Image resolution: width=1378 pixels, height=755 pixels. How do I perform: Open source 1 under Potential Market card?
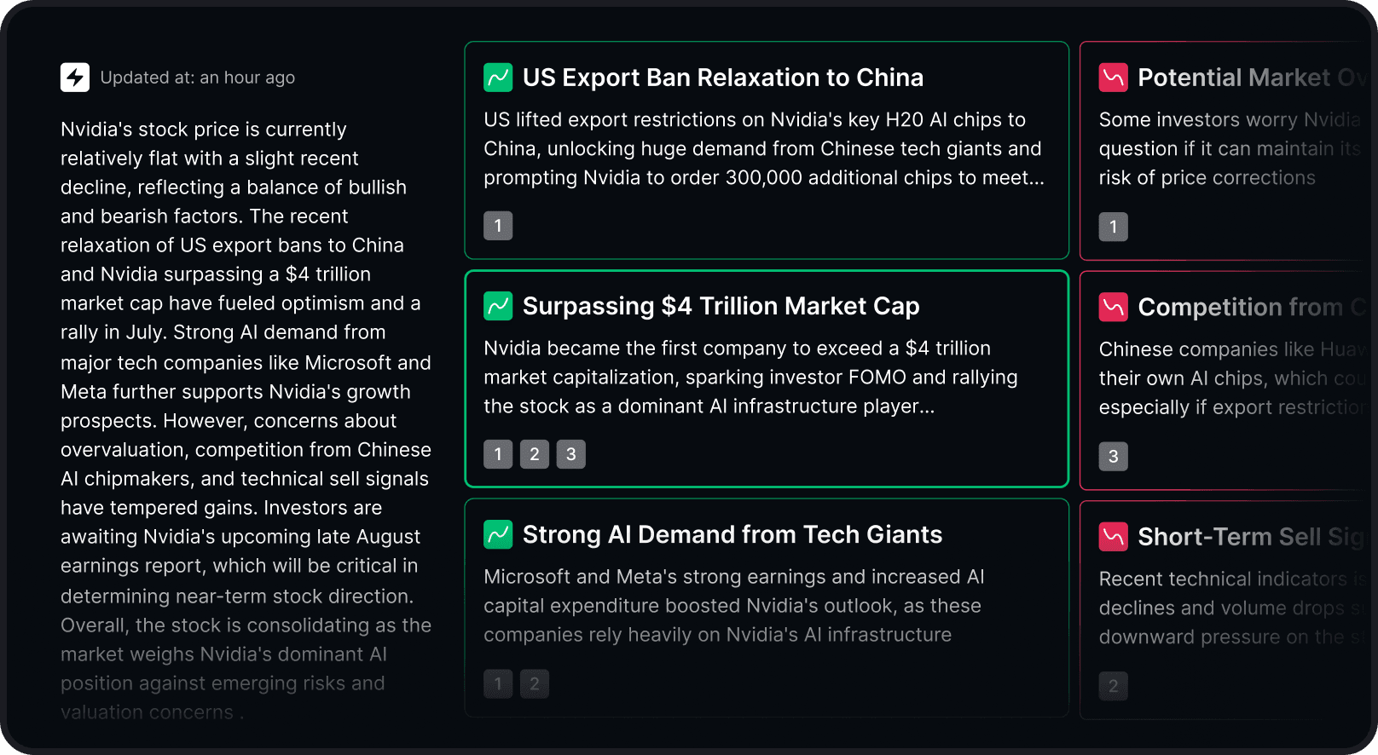pos(1113,227)
